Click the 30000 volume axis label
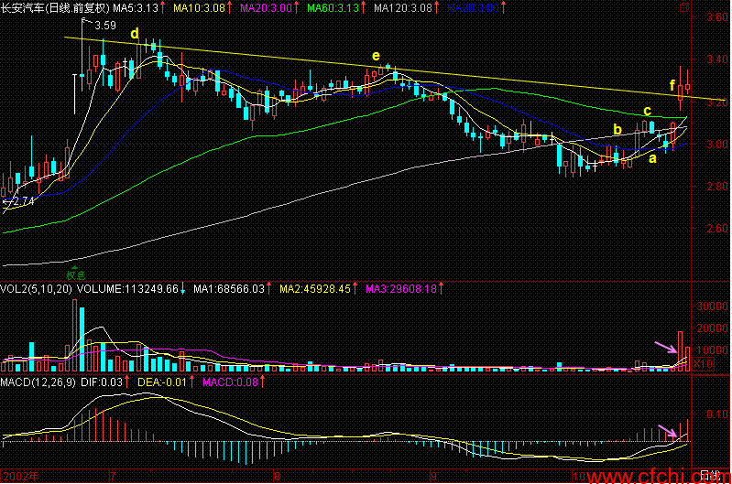Screen dimensions: 732x484 pos(713,307)
